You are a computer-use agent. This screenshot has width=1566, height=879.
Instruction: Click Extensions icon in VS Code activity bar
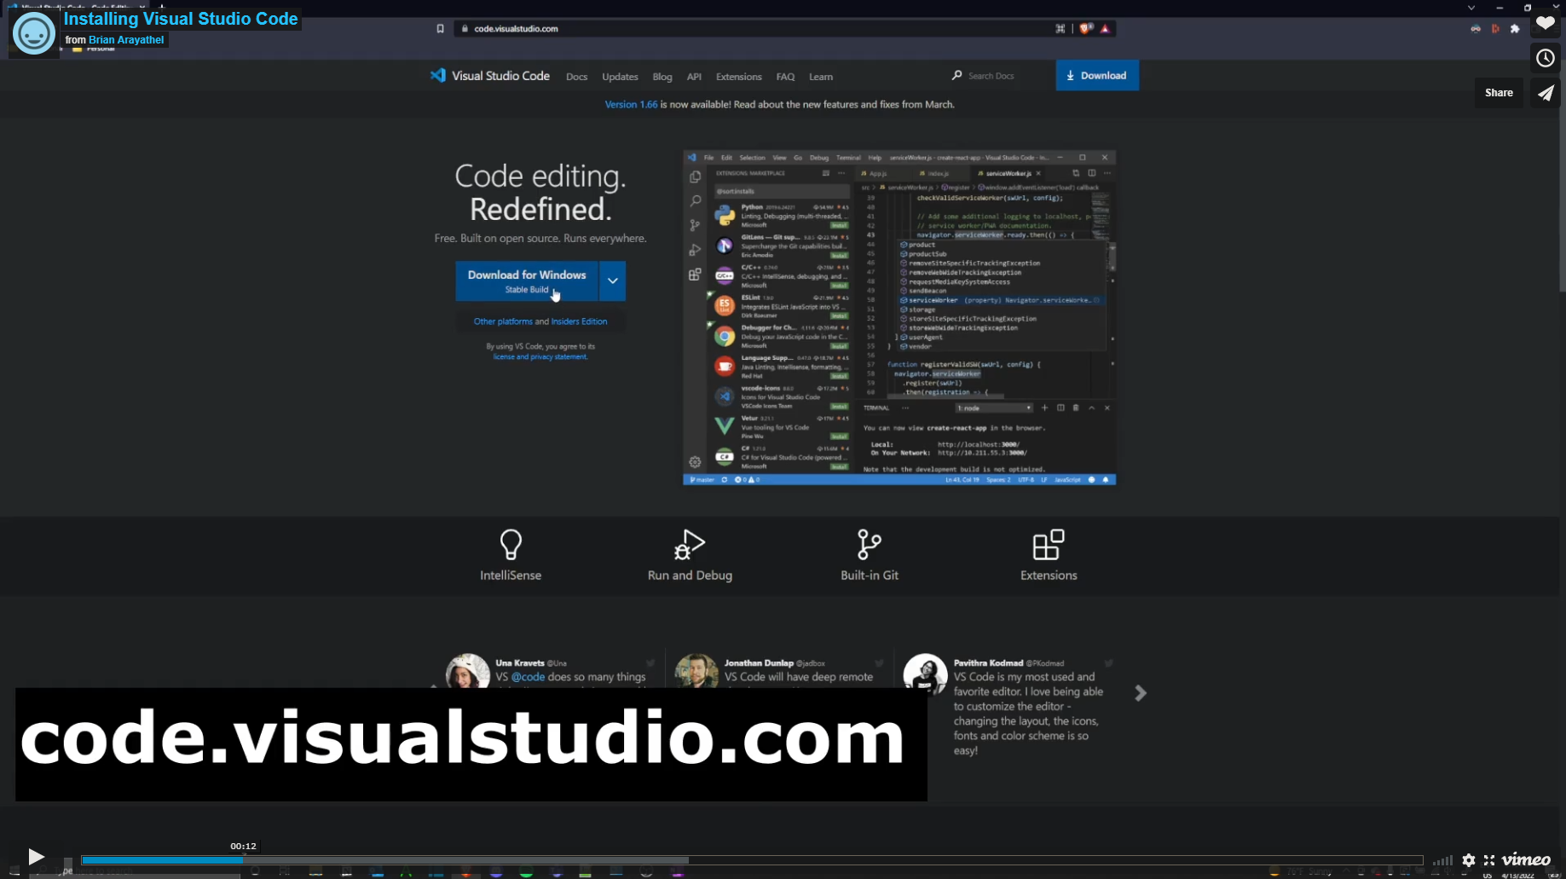tap(695, 275)
